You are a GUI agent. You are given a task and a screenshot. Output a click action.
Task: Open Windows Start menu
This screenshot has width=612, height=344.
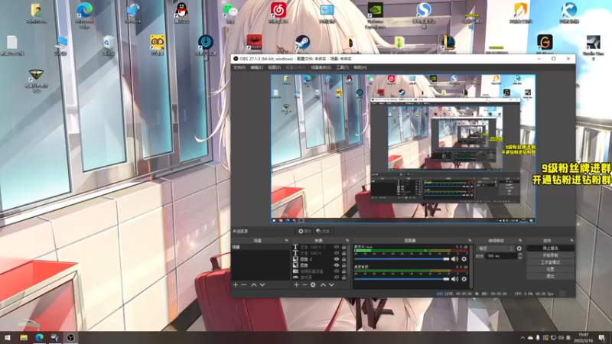point(8,337)
